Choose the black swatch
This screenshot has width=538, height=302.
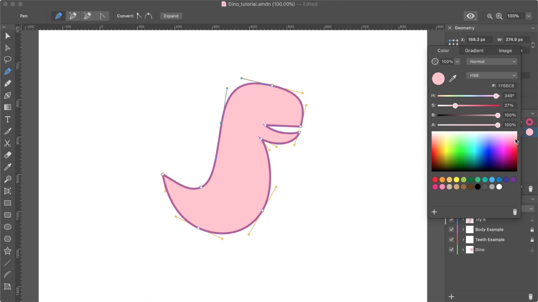click(478, 187)
